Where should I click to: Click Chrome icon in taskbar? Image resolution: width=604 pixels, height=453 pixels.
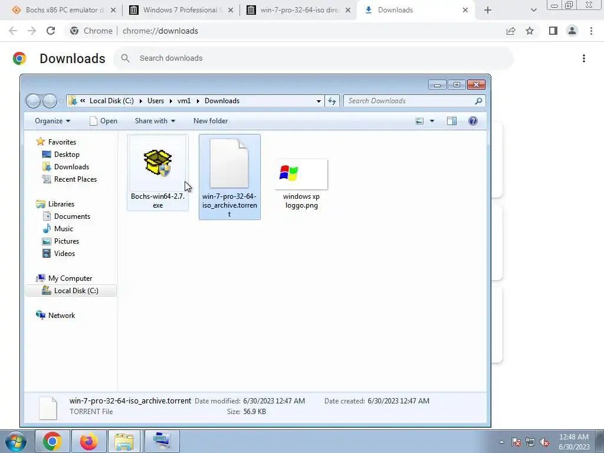(52, 441)
